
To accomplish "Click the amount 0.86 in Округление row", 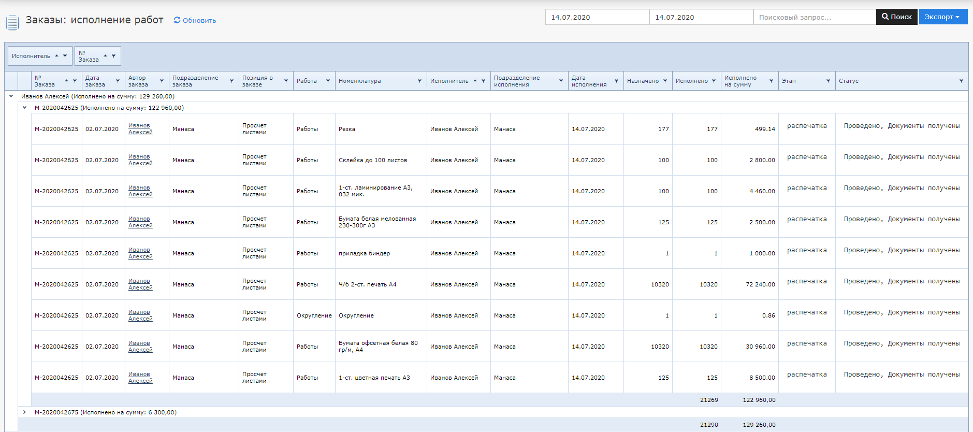I will click(768, 315).
